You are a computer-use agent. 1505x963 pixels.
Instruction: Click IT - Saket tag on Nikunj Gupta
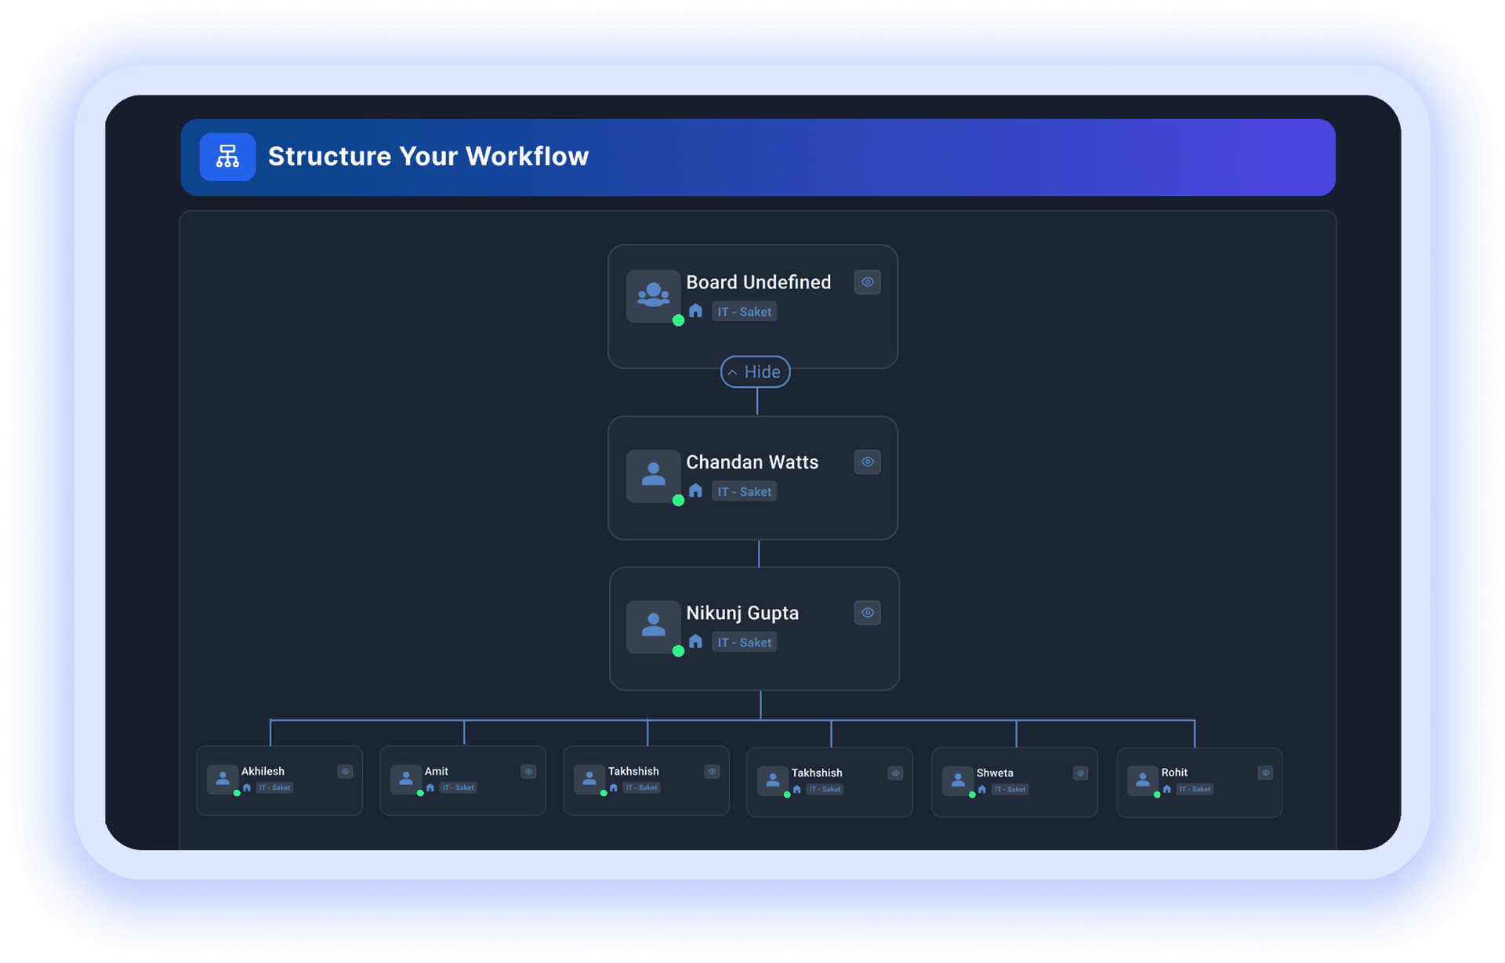coord(744,643)
